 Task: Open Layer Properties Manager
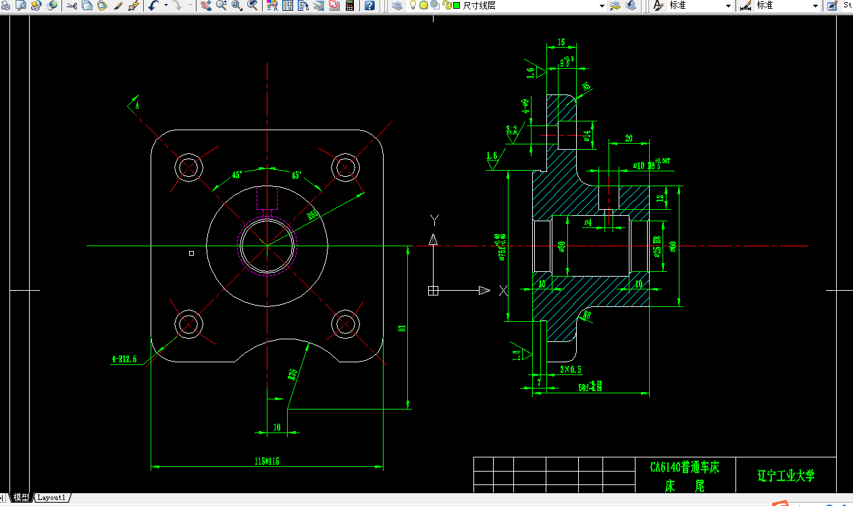397,5
